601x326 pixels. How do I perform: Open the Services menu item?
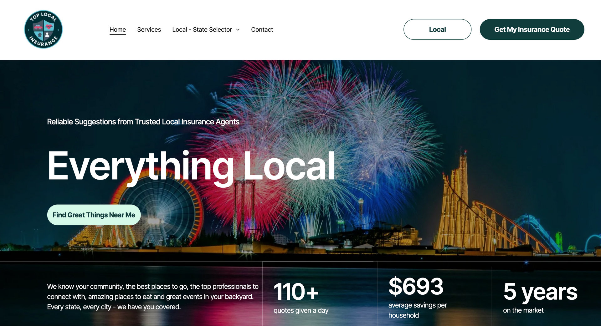coord(149,29)
